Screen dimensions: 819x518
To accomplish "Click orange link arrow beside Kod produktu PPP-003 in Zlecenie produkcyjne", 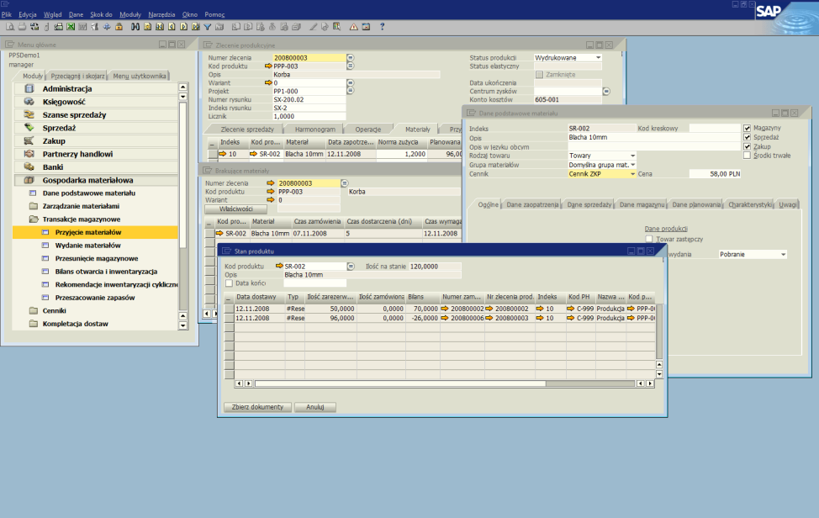I will (268, 66).
